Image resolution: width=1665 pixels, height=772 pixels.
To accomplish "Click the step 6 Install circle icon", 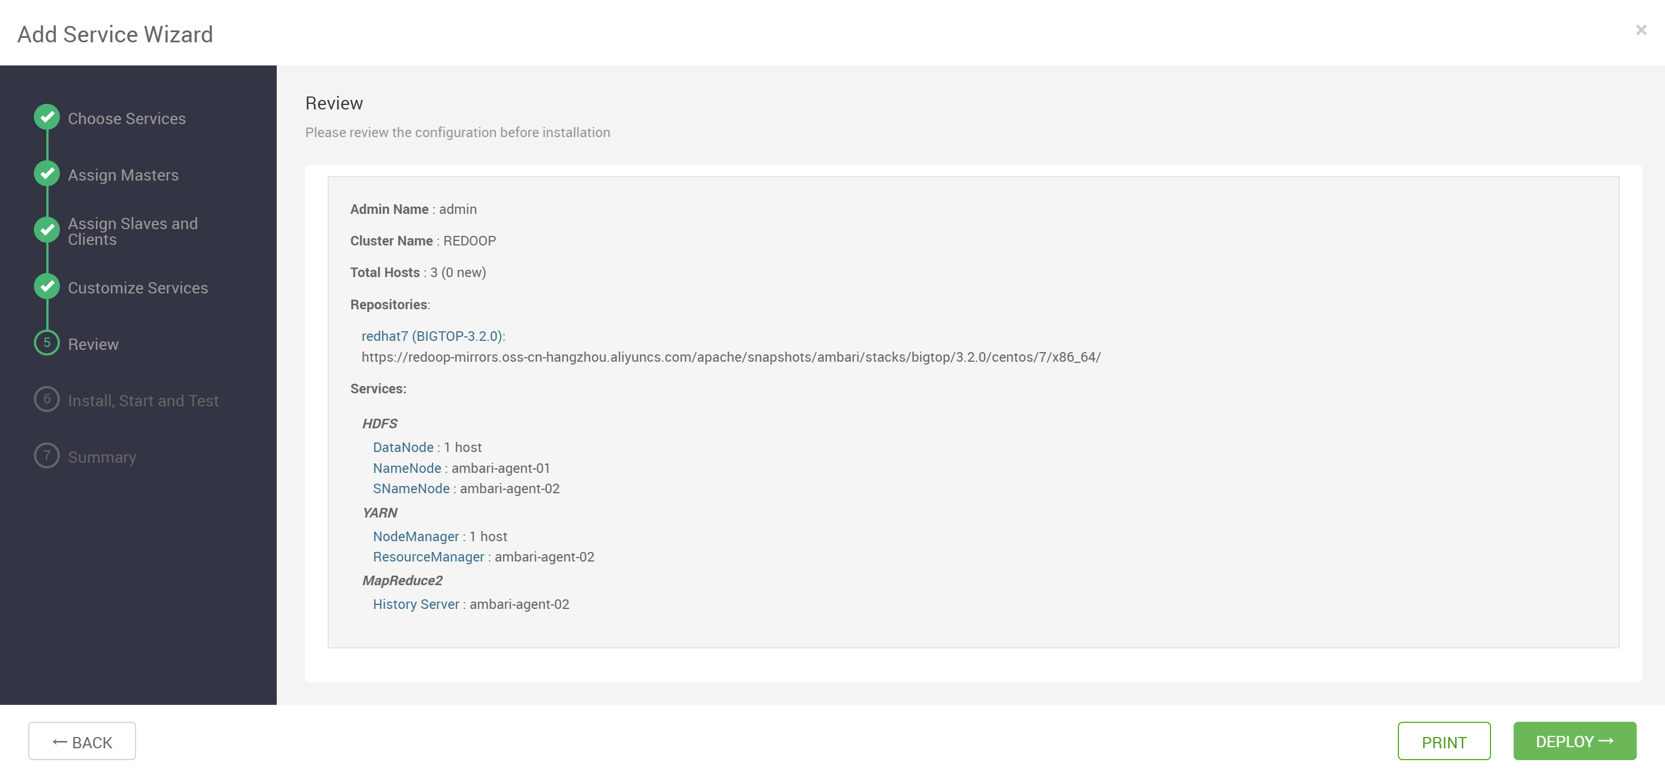I will (46, 399).
